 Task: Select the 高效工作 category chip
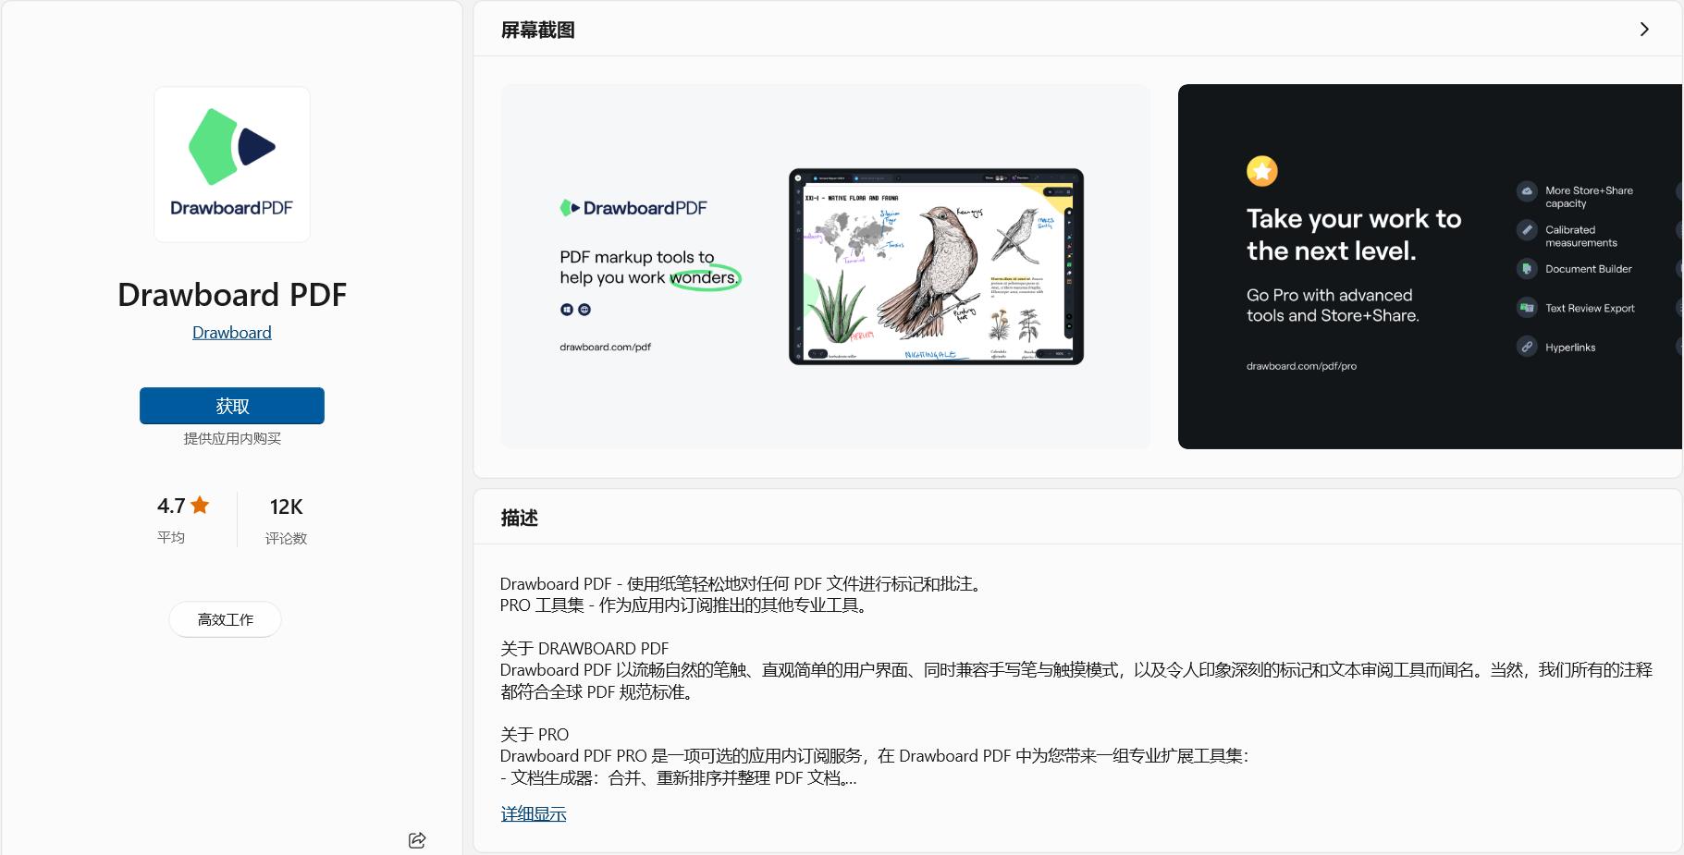point(225,619)
